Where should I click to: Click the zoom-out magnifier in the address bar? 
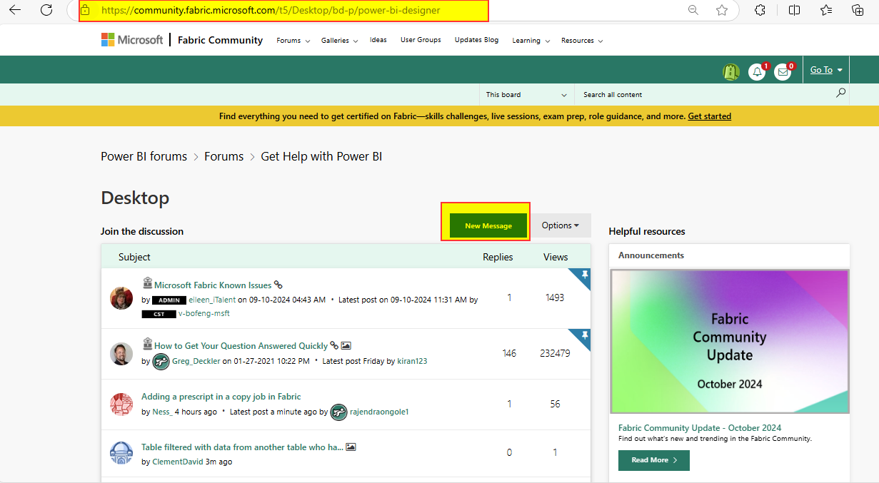click(x=693, y=10)
